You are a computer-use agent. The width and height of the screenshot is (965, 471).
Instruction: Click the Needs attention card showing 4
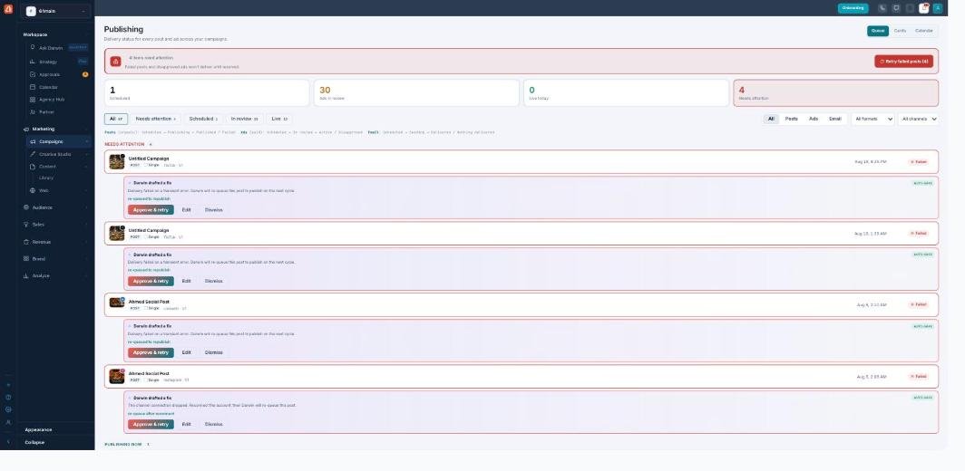tap(836, 93)
